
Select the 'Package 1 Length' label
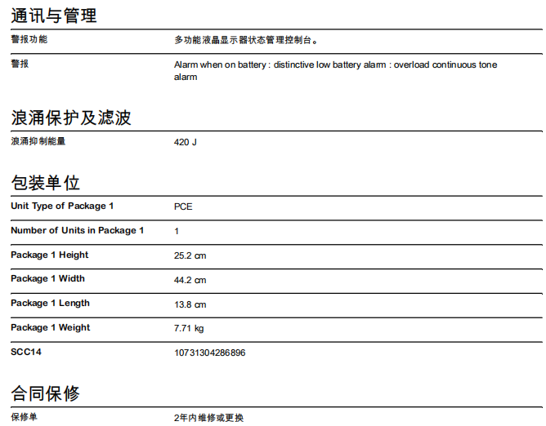click(50, 304)
